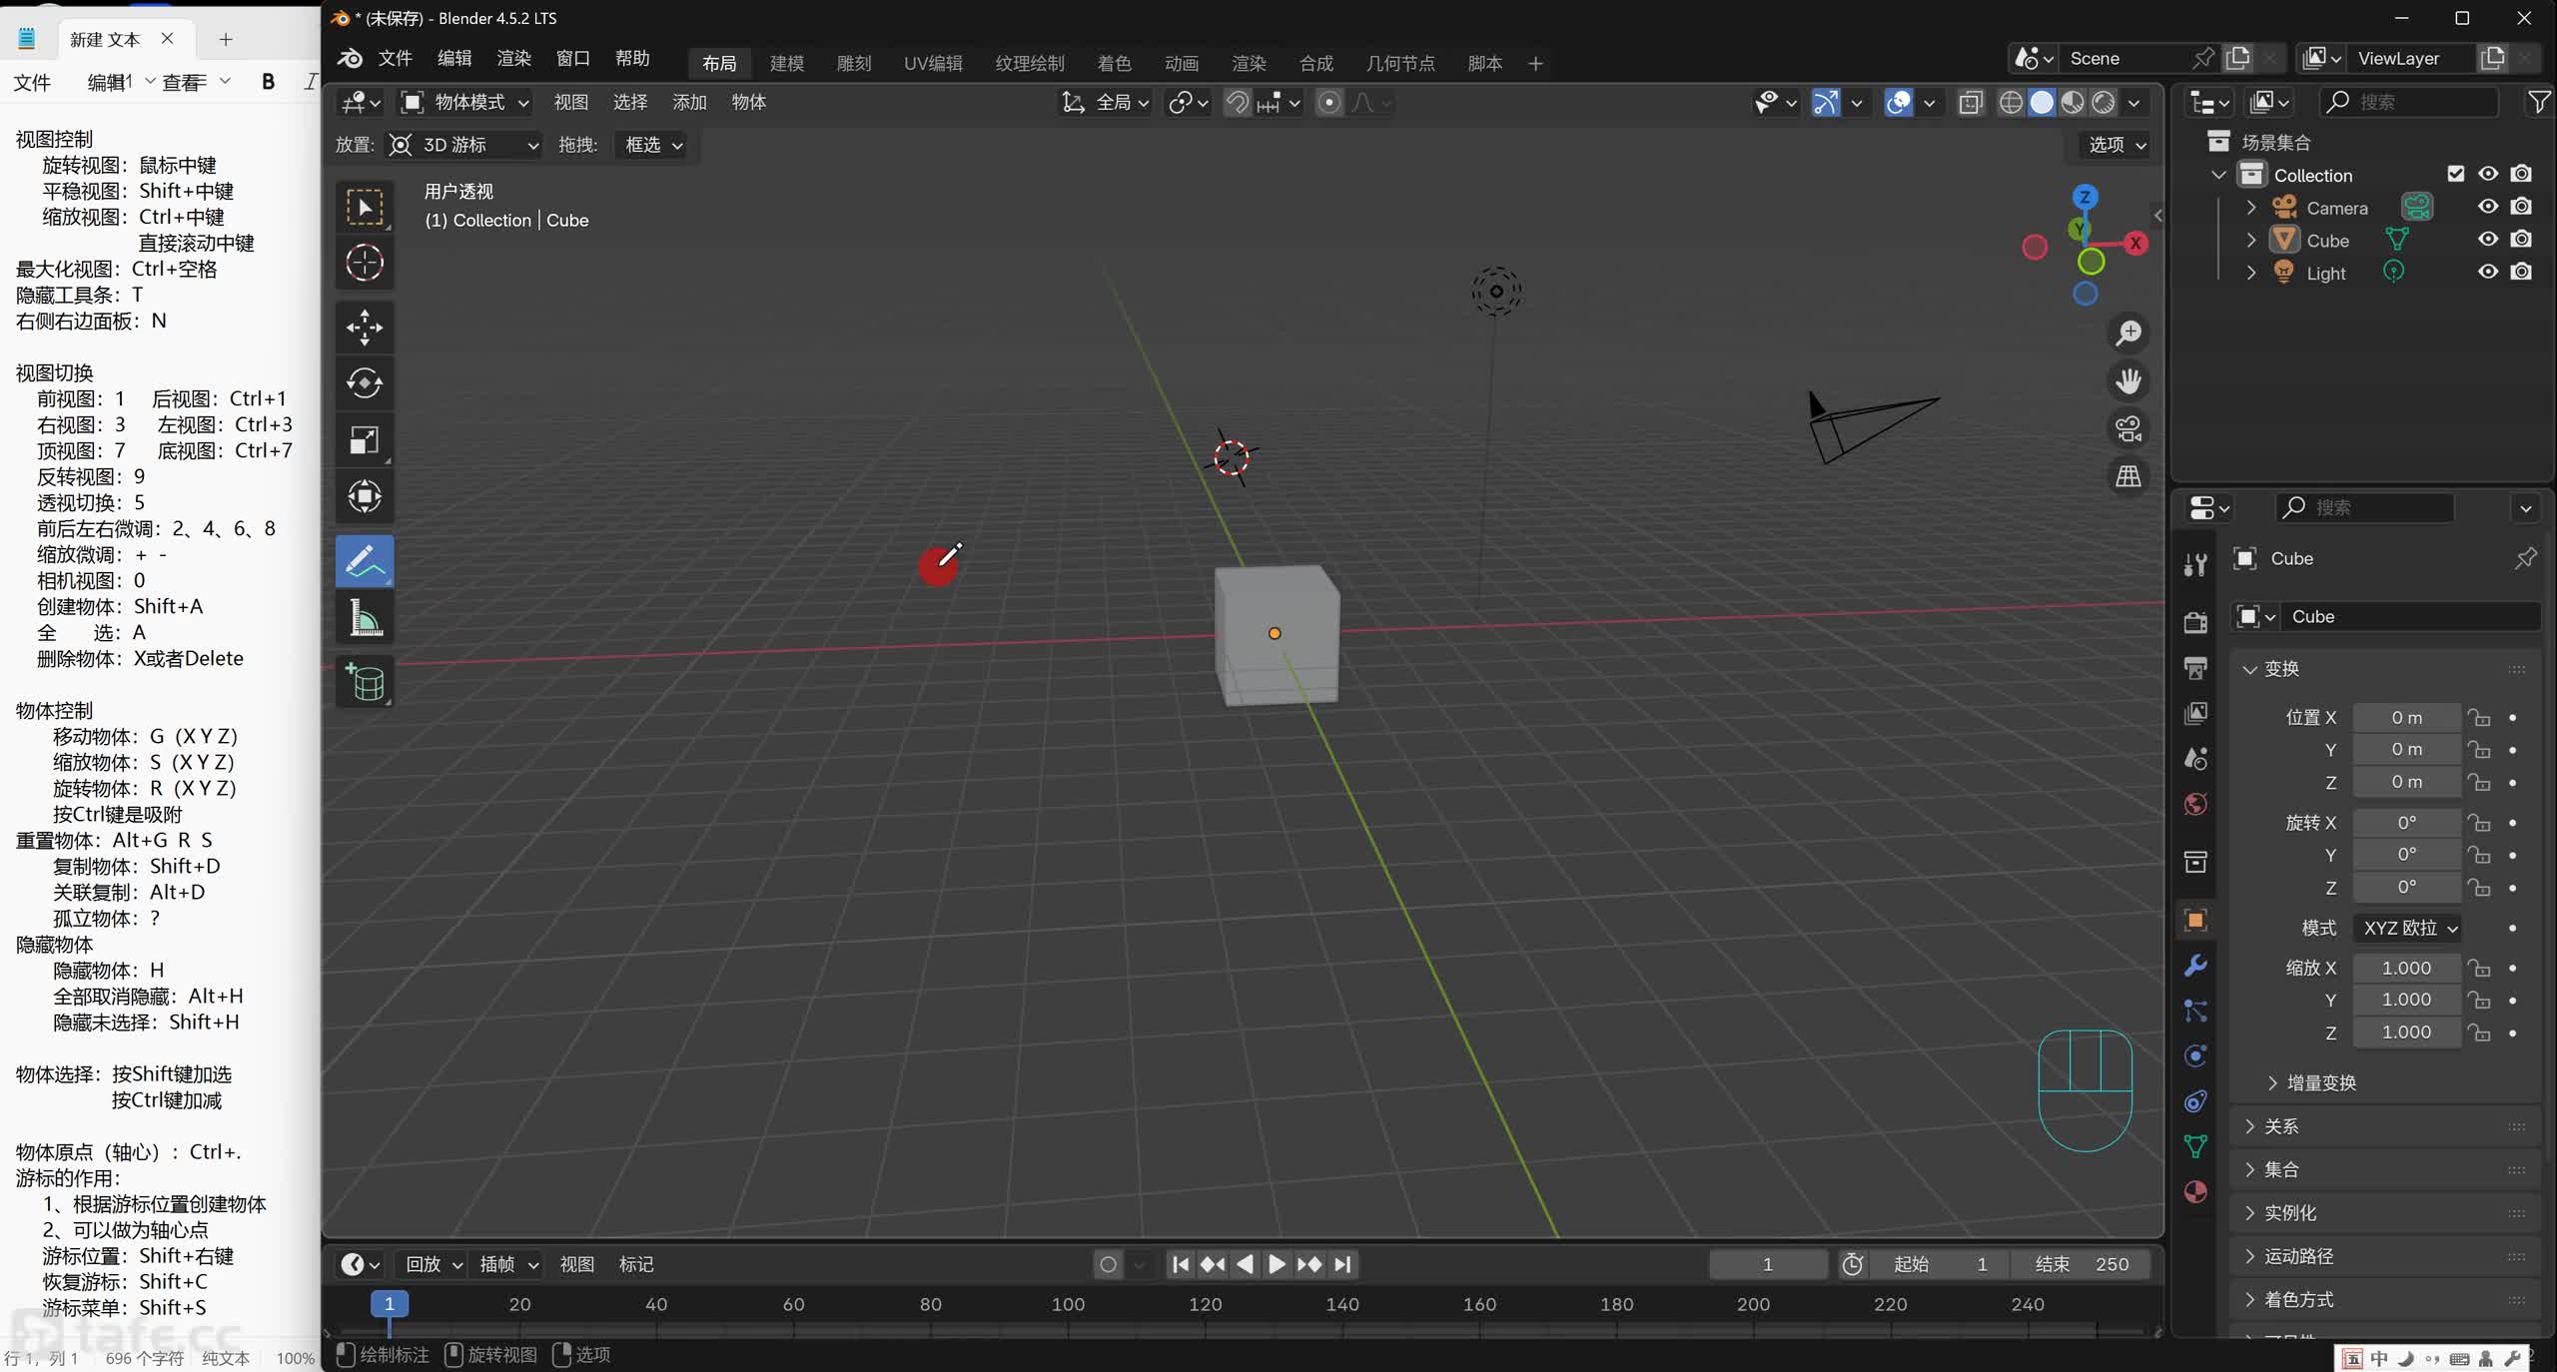
Task: Choose the Scale tool icon
Action: (x=365, y=440)
